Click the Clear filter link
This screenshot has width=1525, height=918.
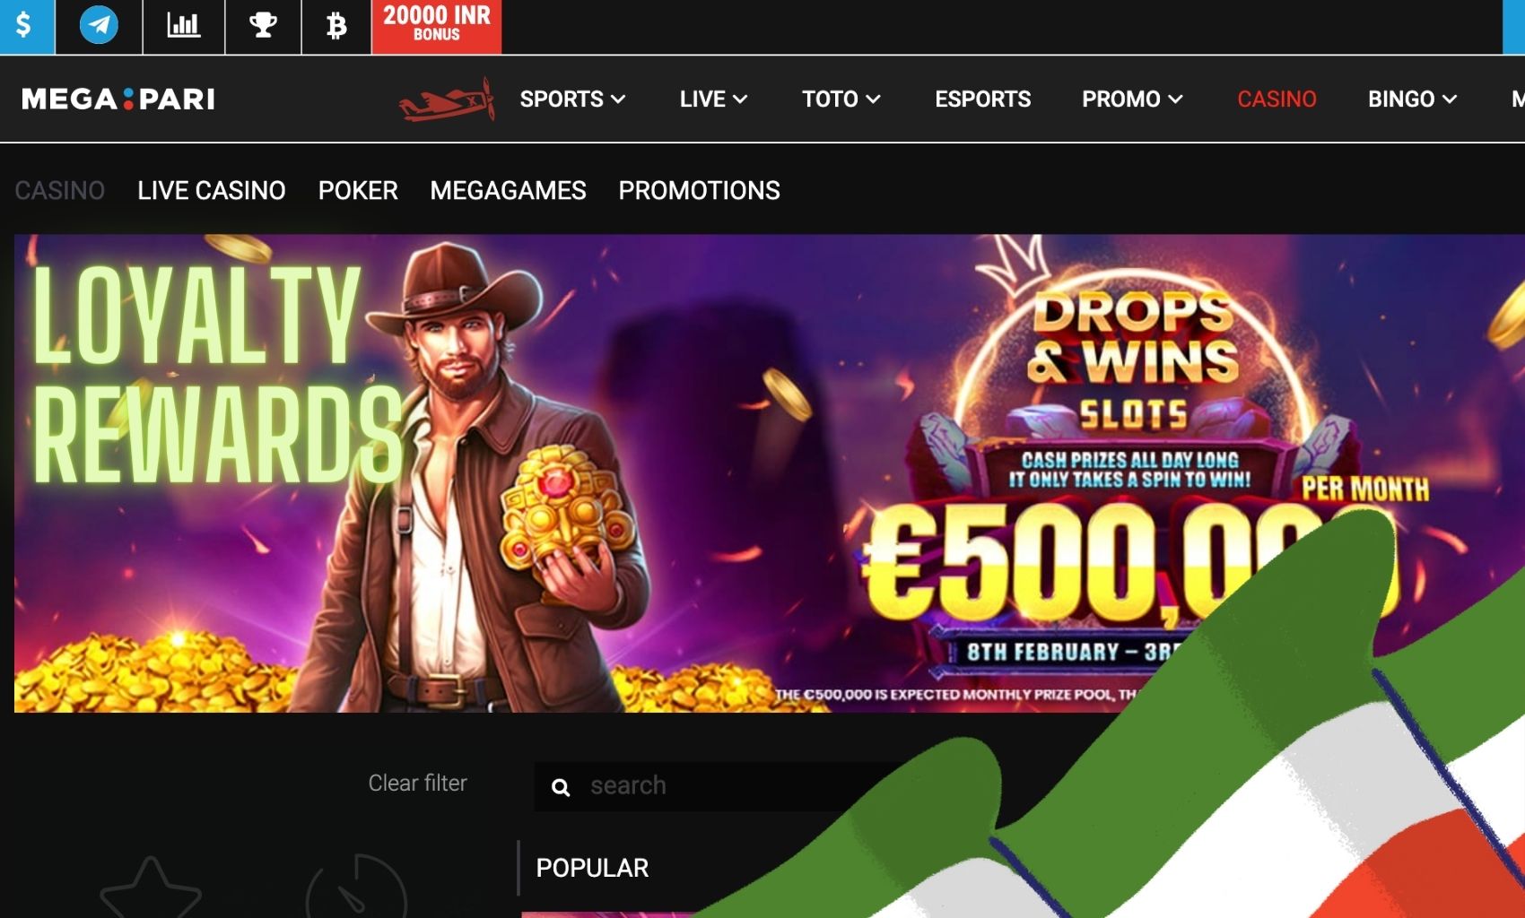tap(417, 783)
